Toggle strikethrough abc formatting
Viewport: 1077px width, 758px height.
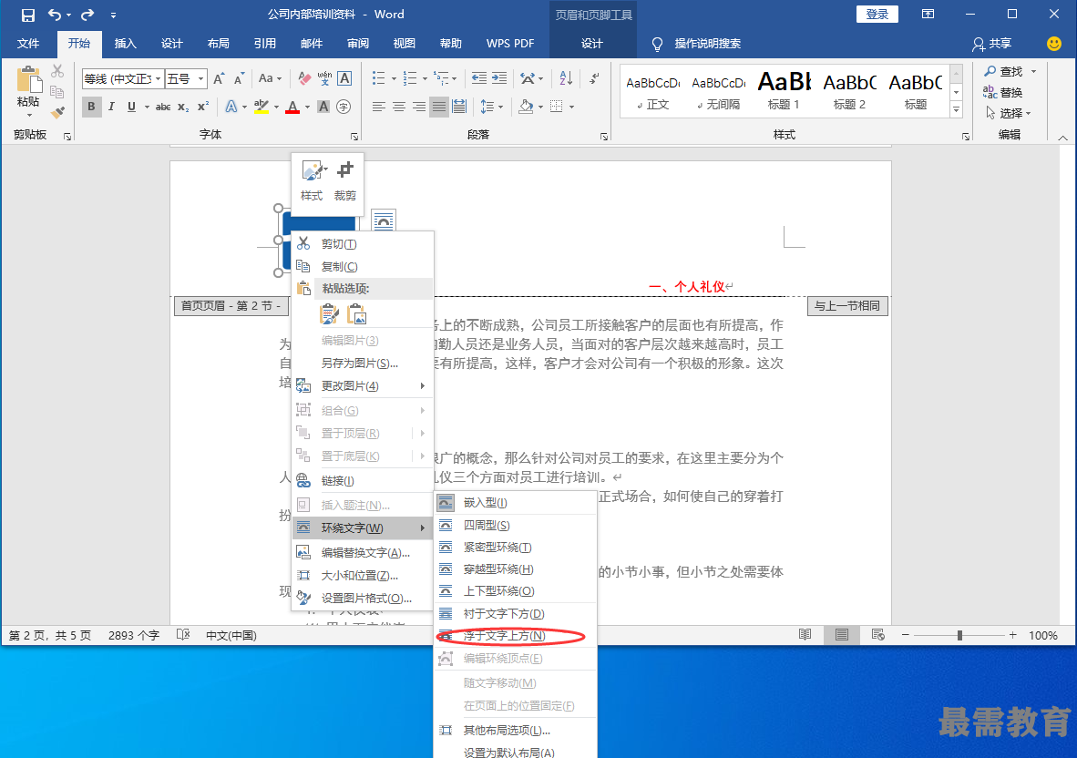pyautogui.click(x=163, y=107)
